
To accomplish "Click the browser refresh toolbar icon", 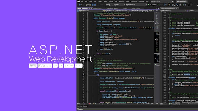I will (x=165, y=5).
